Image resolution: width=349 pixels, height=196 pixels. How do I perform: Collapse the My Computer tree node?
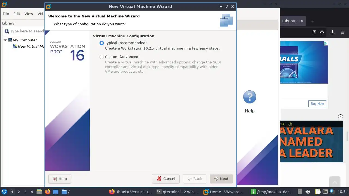(5, 40)
